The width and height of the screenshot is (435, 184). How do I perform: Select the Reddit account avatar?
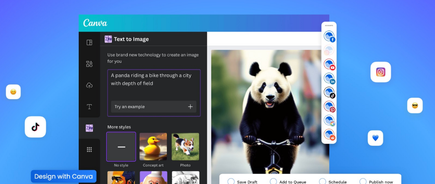(329, 135)
